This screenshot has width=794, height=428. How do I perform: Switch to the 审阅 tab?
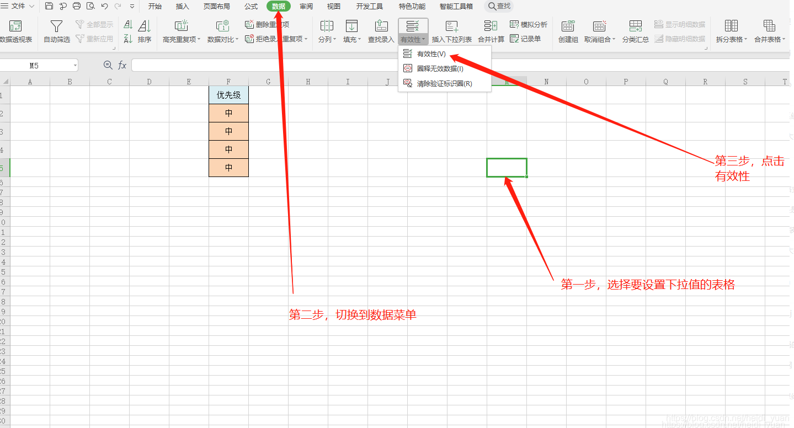[x=306, y=7]
